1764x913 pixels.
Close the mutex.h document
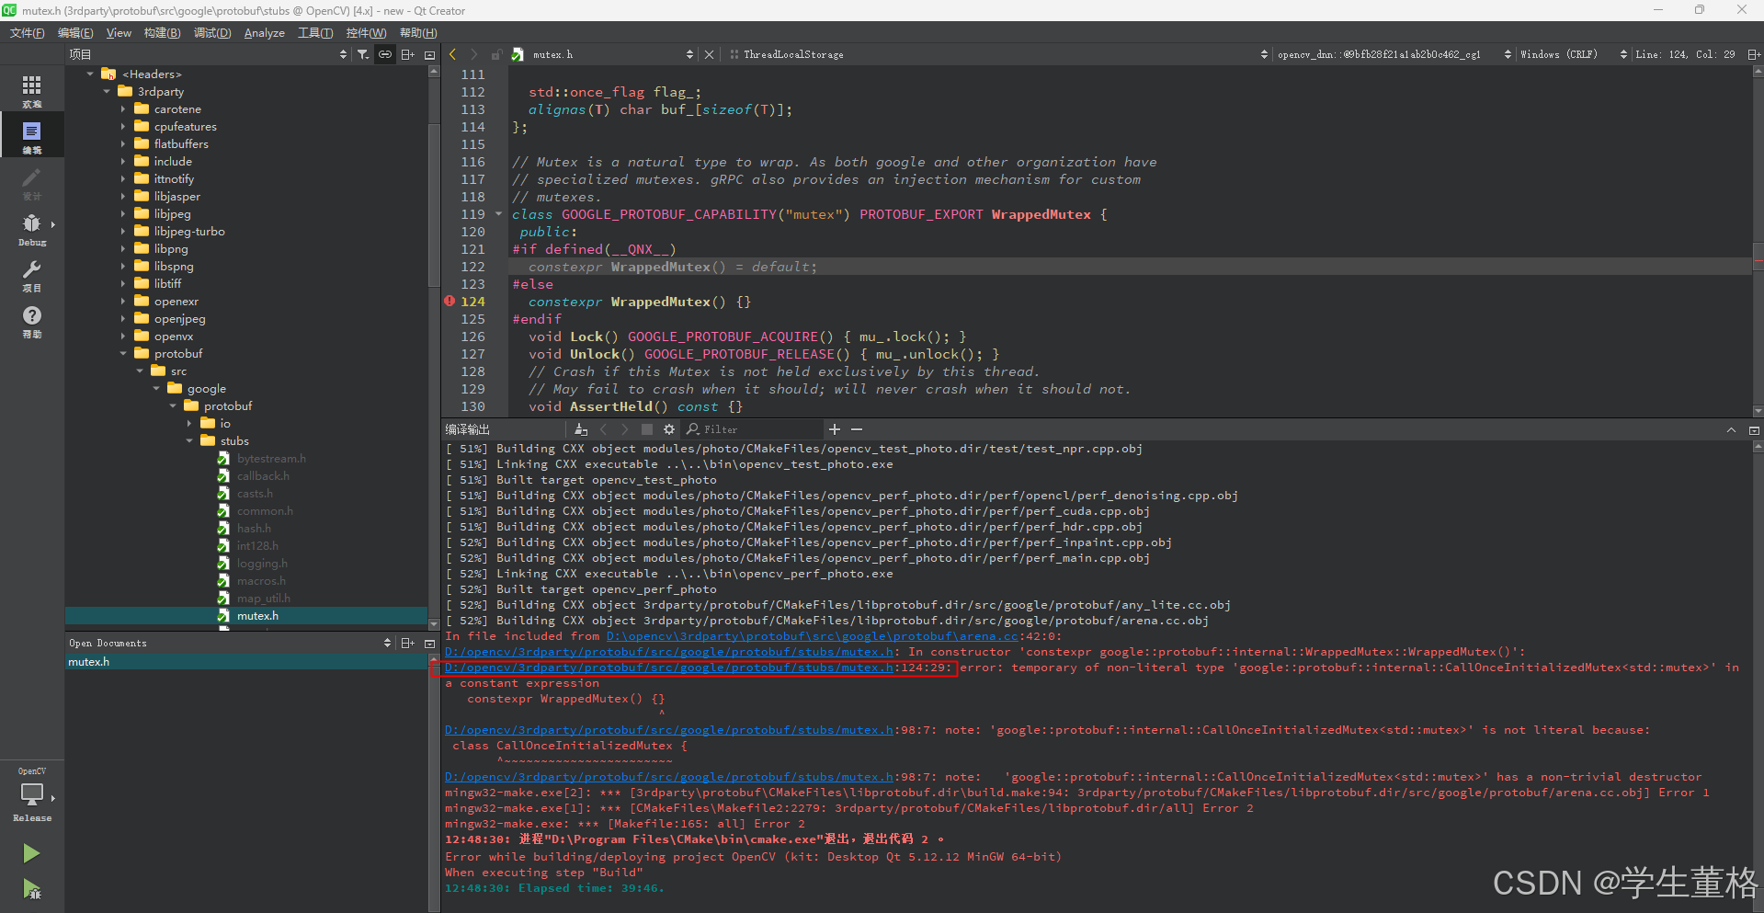pos(709,54)
